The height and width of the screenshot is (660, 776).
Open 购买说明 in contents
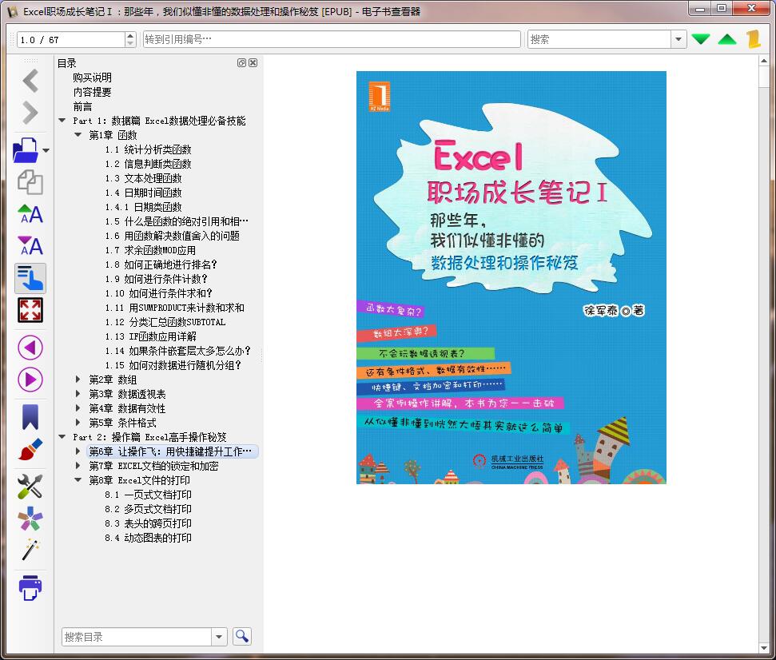point(92,78)
